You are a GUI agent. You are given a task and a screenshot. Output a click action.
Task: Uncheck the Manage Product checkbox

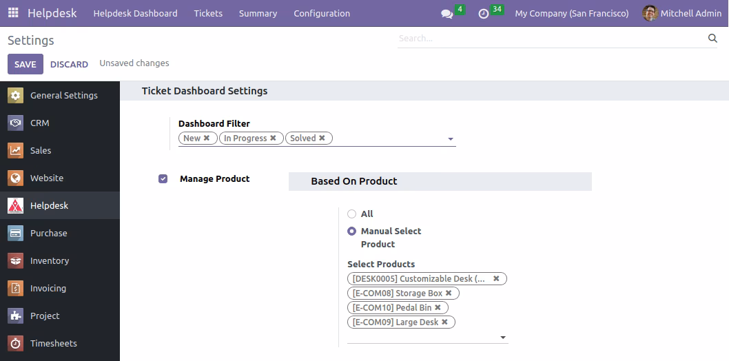click(163, 179)
